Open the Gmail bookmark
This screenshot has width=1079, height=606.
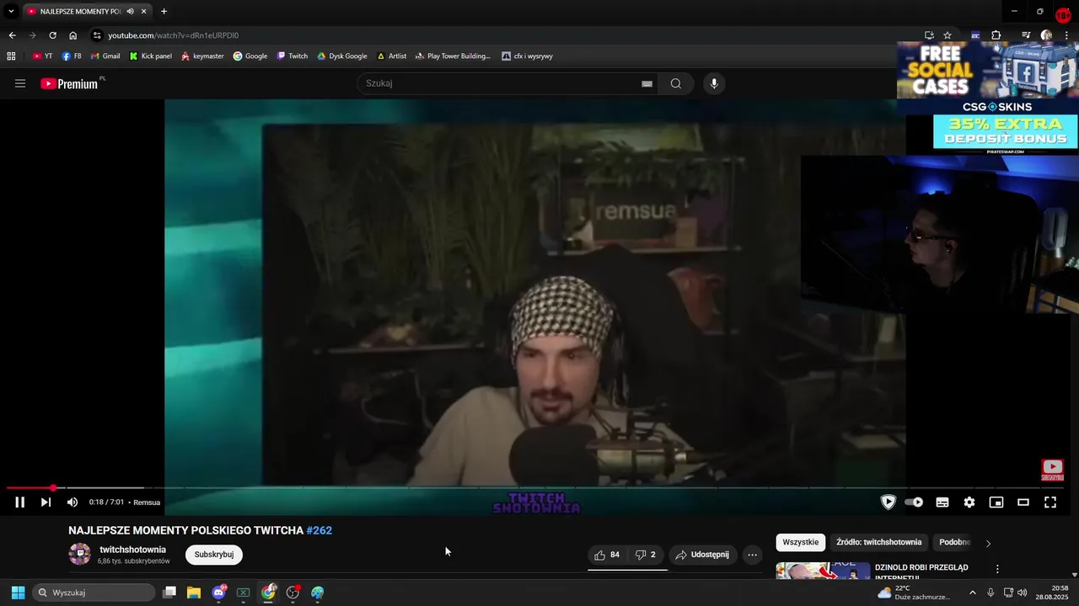pos(105,56)
